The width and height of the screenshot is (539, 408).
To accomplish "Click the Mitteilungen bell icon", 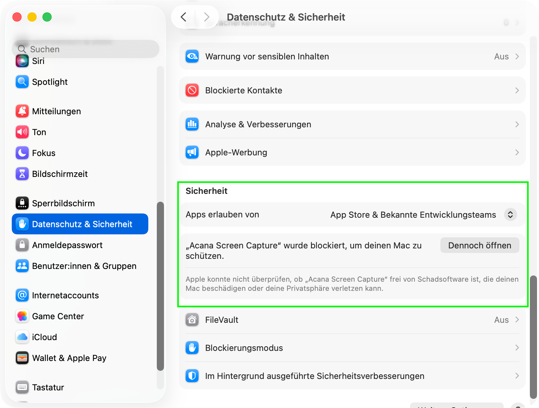I will click(22, 111).
